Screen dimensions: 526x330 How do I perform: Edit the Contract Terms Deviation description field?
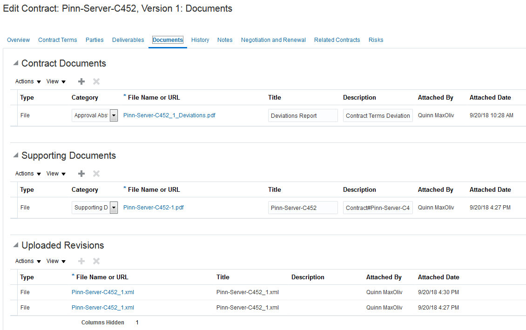[378, 115]
